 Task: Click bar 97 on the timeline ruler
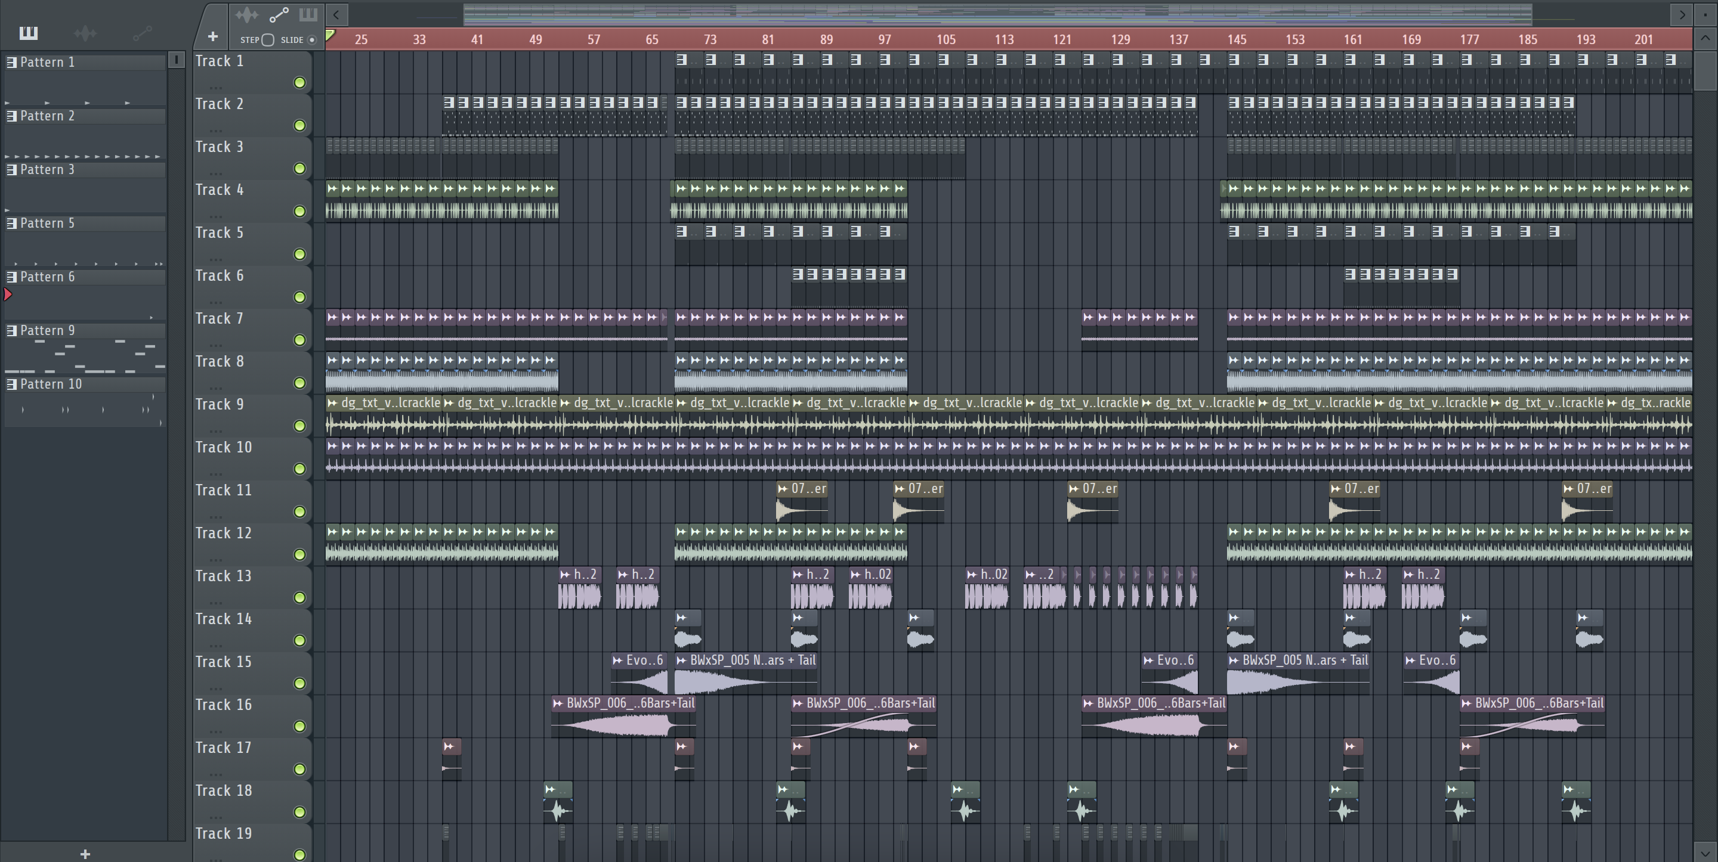884,39
